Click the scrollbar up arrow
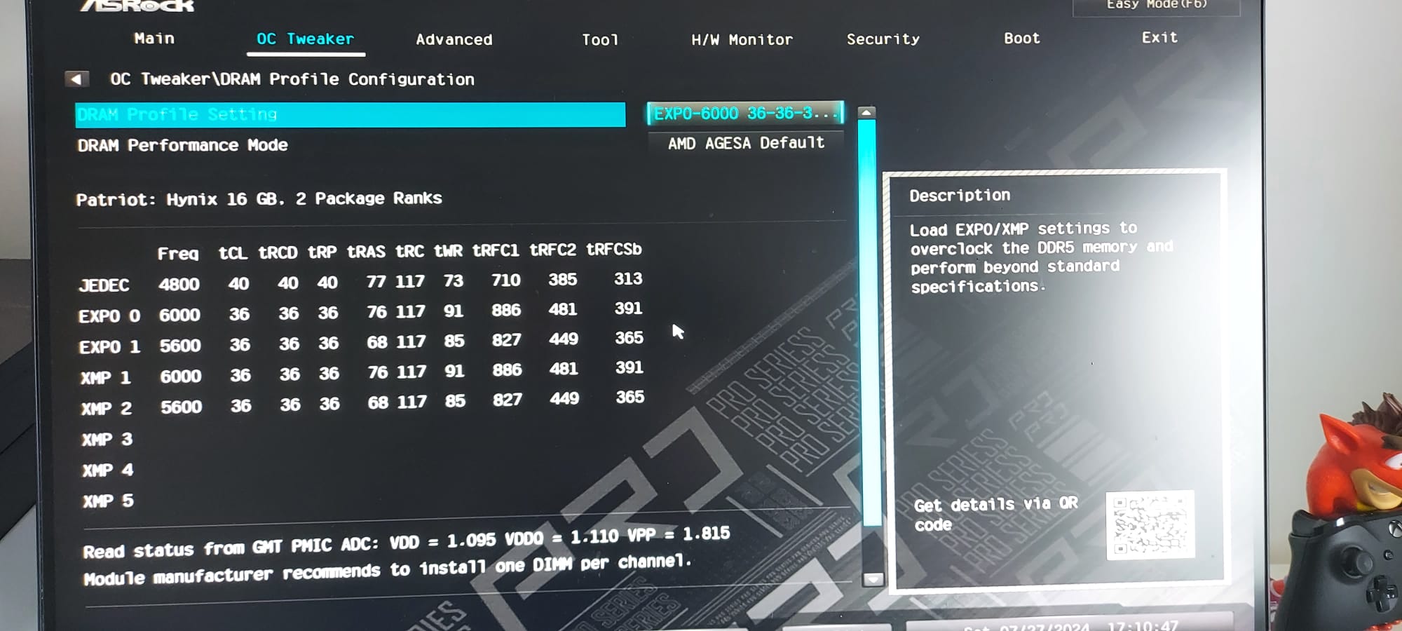The height and width of the screenshot is (631, 1402). 867,112
